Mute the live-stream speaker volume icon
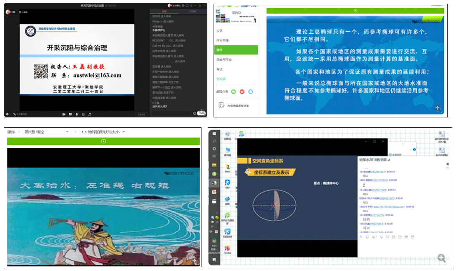The image size is (458, 271). (x=7, y=114)
